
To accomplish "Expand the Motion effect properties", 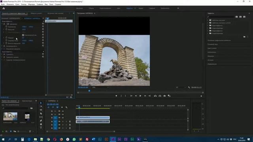I will (x=2, y=24).
